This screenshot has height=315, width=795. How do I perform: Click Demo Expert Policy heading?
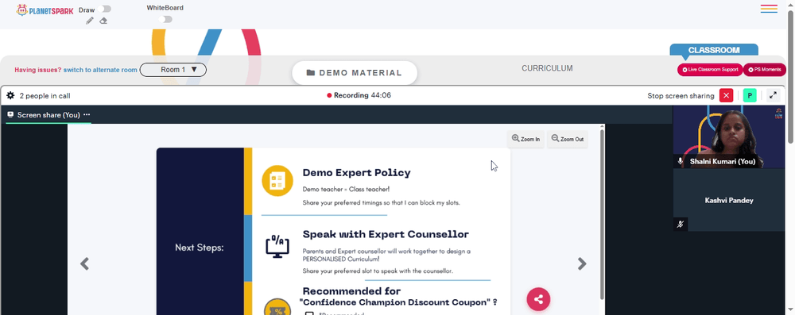[x=356, y=173]
